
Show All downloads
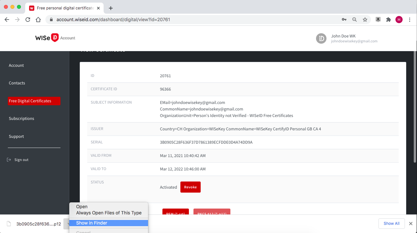click(392, 224)
